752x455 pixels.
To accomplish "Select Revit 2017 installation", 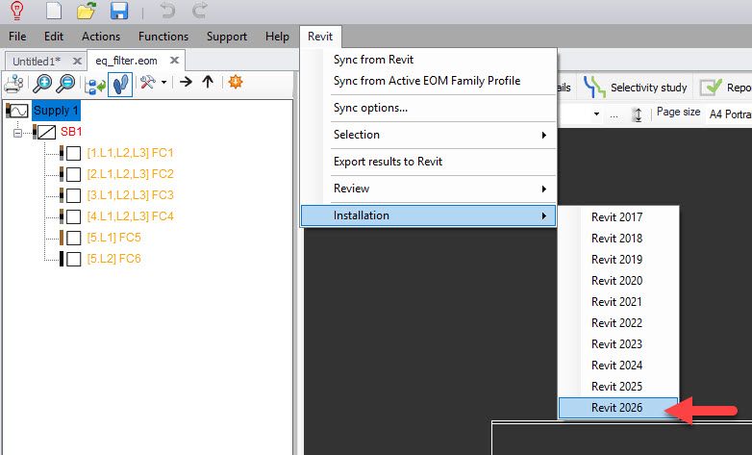I will (x=618, y=217).
